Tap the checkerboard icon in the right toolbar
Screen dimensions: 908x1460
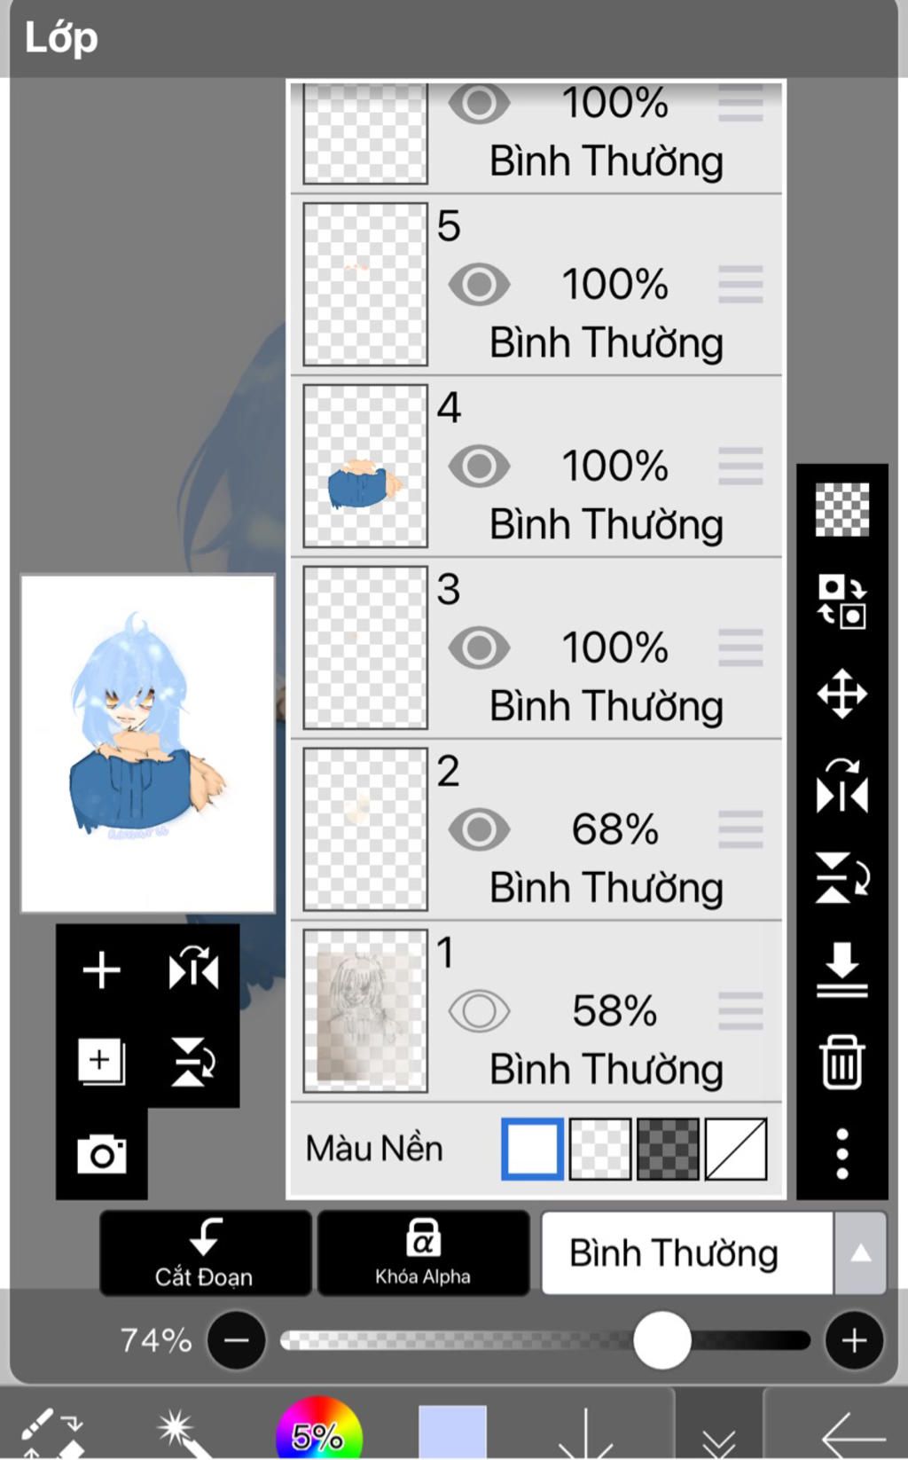[x=841, y=509]
